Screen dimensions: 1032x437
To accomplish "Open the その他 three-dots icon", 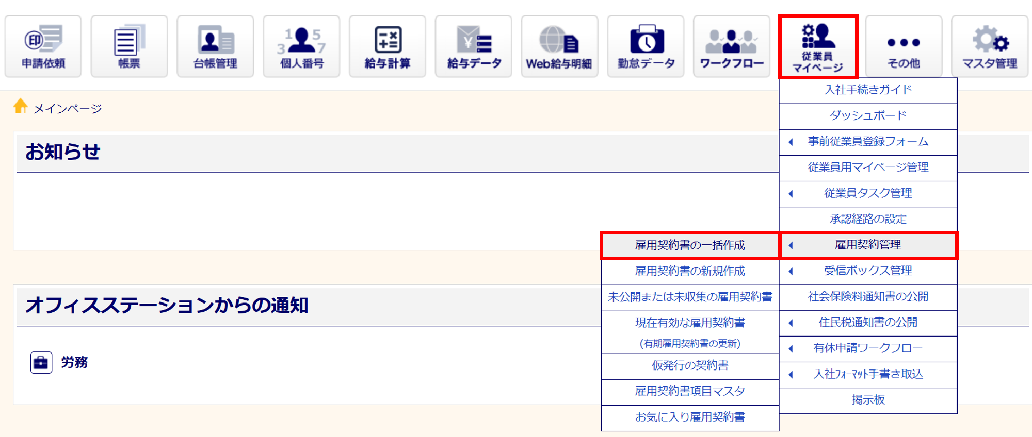I will 904,46.
